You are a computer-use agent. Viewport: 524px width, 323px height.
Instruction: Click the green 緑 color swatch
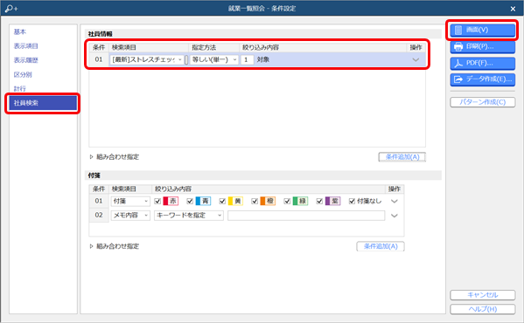[x=300, y=202]
